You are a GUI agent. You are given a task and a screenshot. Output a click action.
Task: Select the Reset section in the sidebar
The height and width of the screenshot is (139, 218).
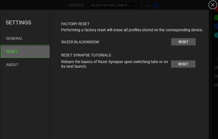point(25,51)
